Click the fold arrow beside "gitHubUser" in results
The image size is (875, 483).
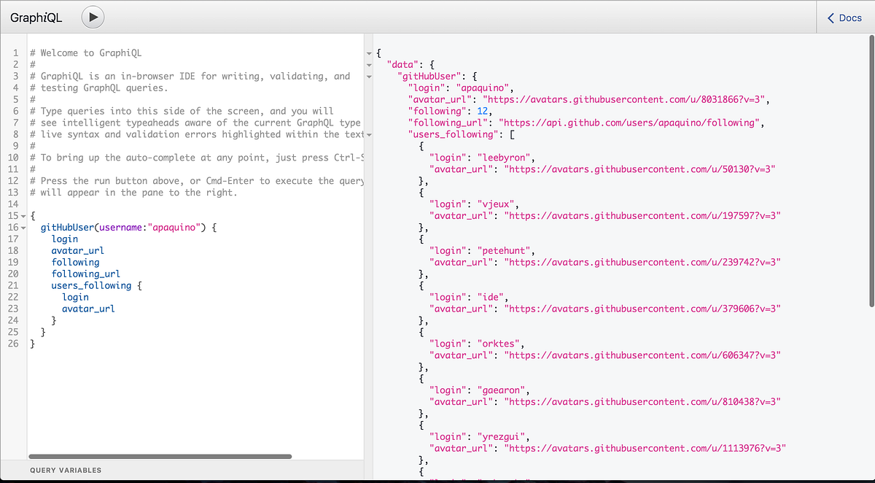pos(370,76)
